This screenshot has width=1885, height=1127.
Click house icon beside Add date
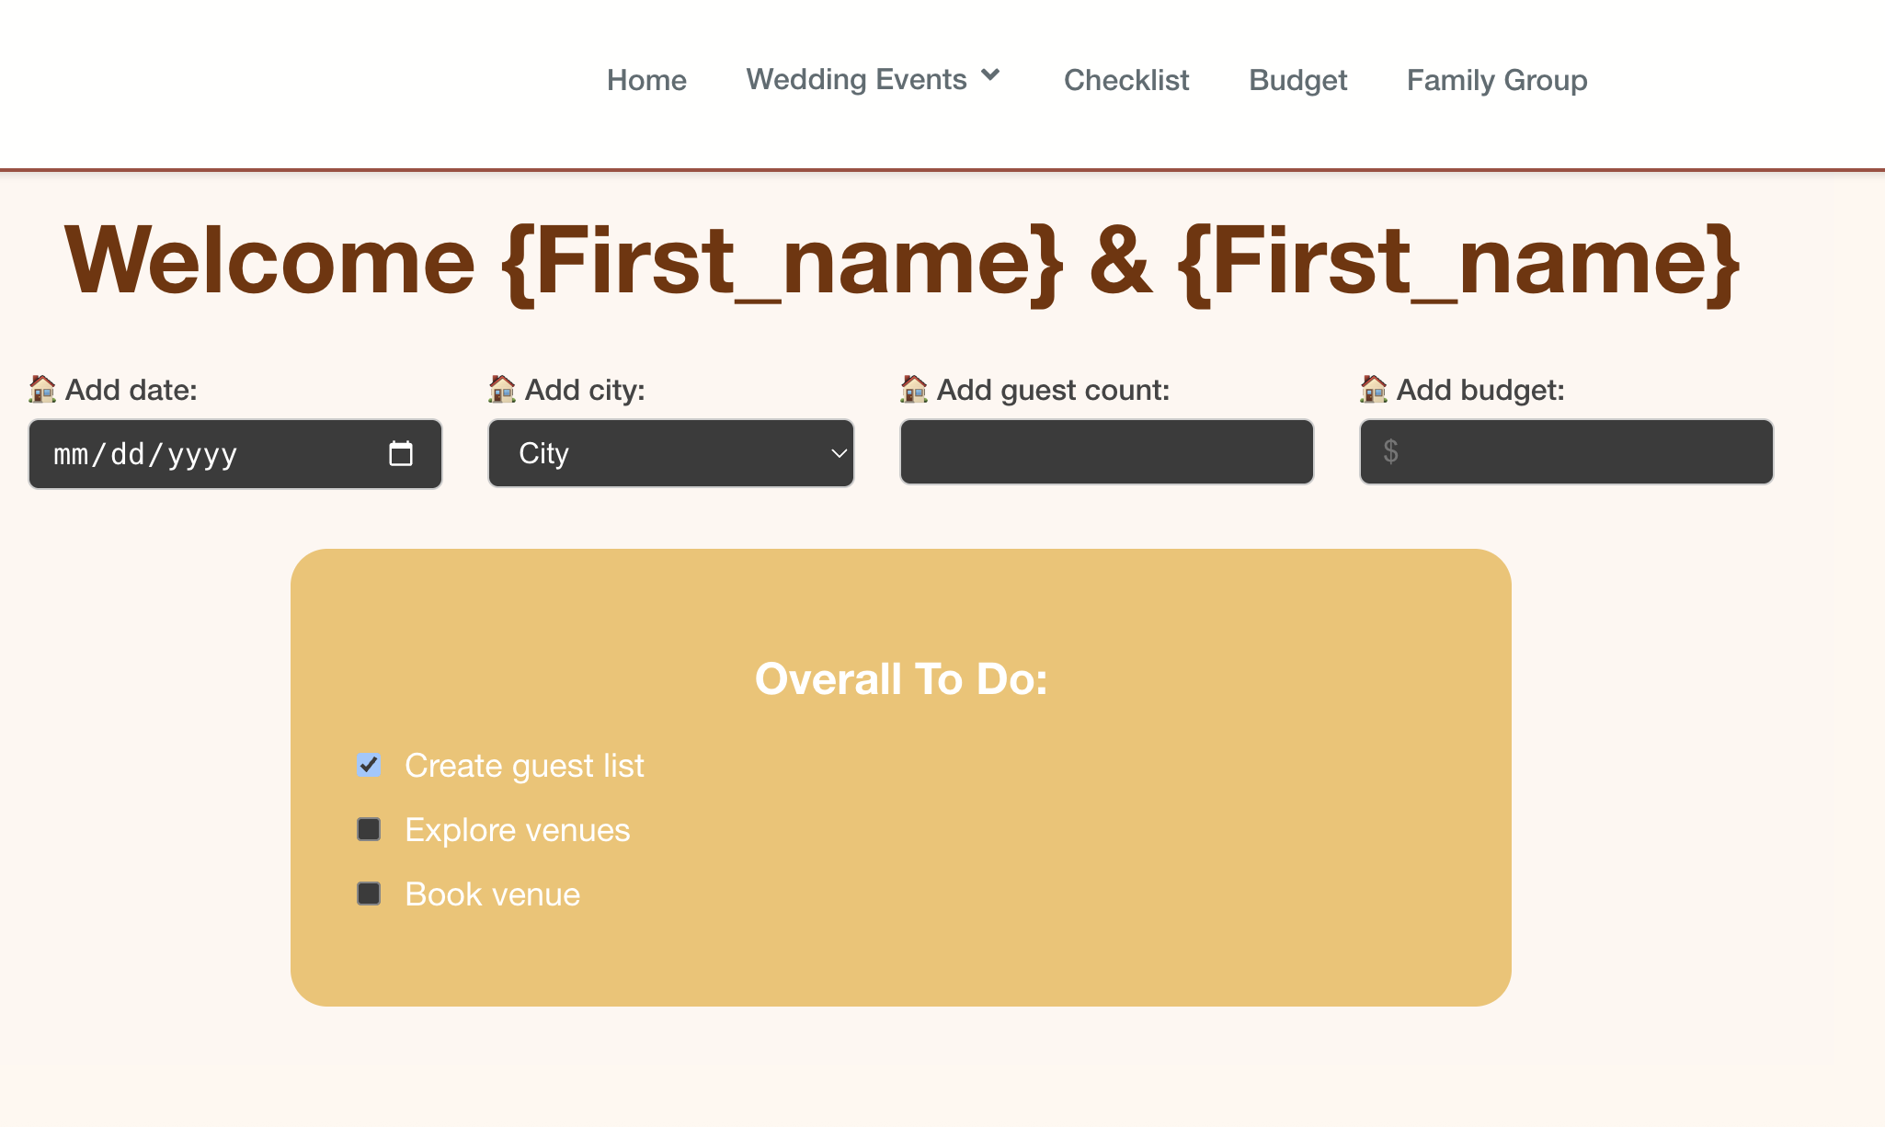pos(42,390)
